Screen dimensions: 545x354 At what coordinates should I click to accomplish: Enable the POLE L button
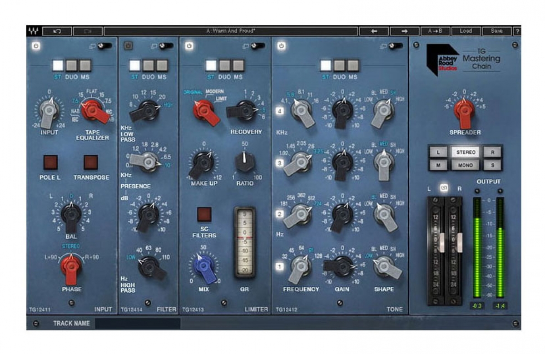click(50, 162)
